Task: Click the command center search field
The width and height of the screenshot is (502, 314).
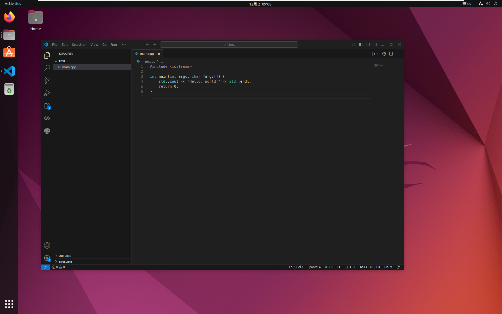Action: point(229,44)
